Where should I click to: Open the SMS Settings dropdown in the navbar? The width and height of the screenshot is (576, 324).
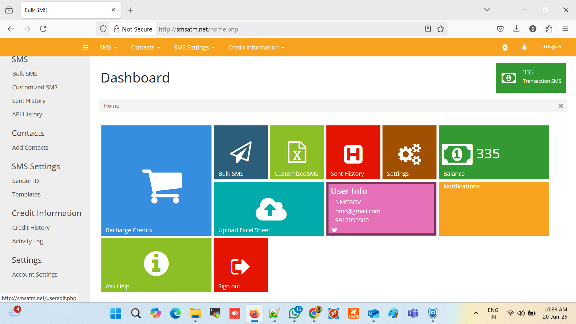194,47
